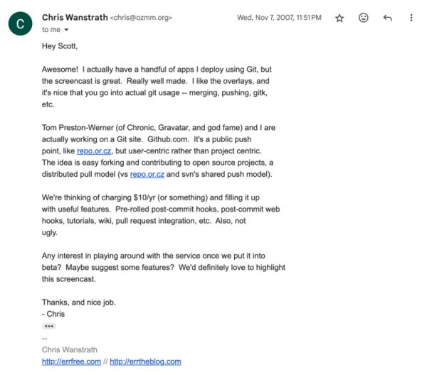Add an emoji reaction to the message
This screenshot has width=427, height=375.
click(x=364, y=18)
